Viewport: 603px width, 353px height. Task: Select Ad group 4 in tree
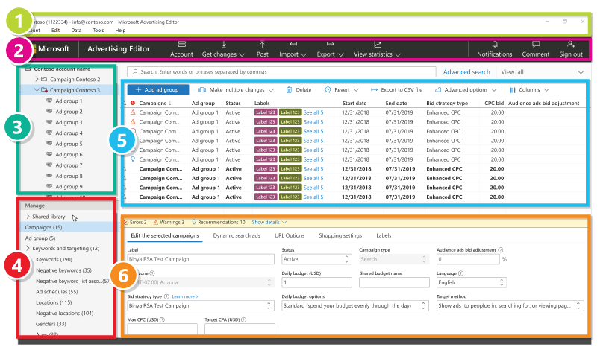[69, 133]
